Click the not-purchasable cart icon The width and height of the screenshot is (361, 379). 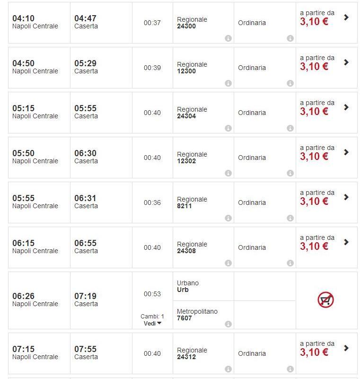coord(326,300)
